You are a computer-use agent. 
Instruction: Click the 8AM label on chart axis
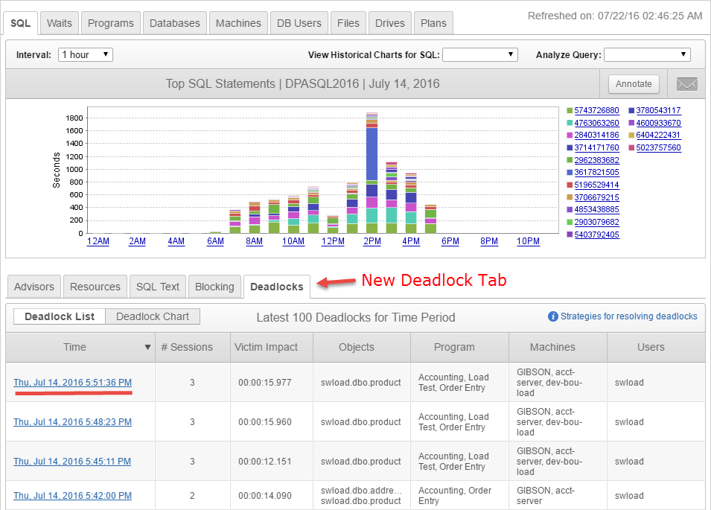point(254,241)
